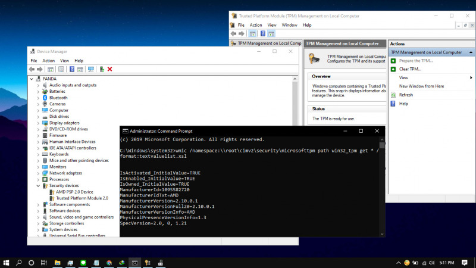
Task: Collapse the PANDA root node
Action: coord(32,79)
